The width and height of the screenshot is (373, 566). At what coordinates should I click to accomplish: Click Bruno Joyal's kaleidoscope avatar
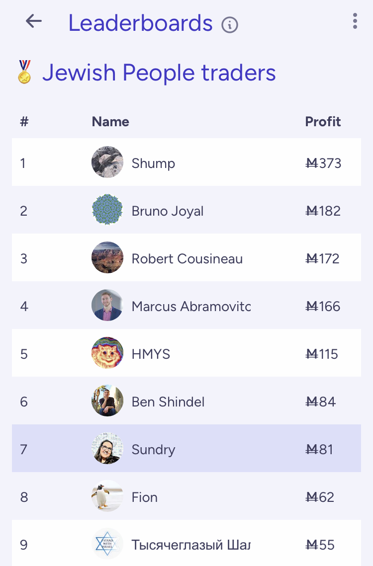coord(107,210)
